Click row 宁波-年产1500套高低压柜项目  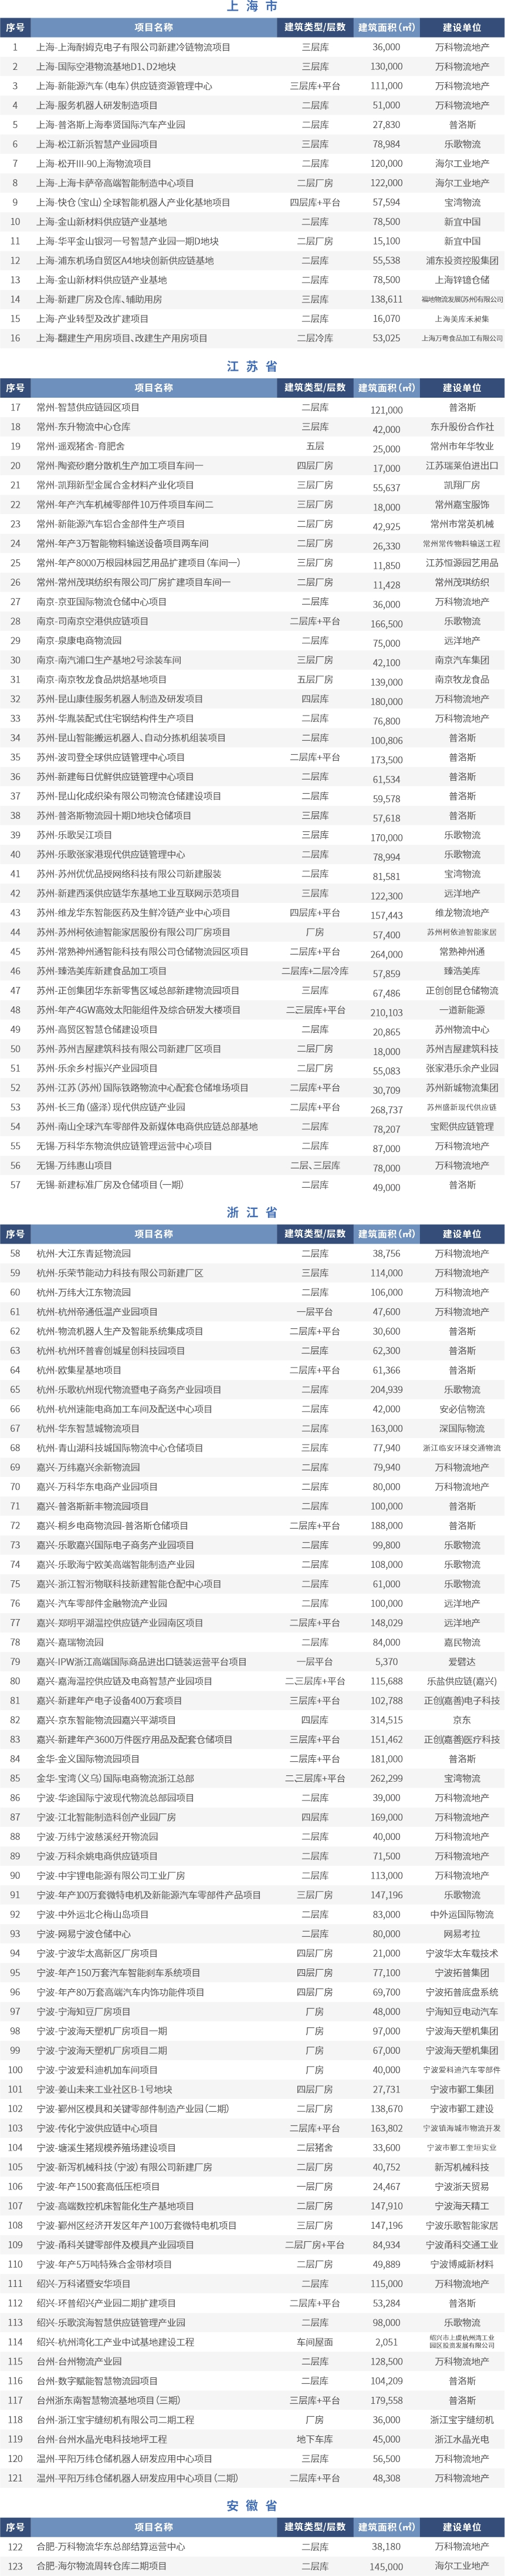click(x=252, y=2187)
